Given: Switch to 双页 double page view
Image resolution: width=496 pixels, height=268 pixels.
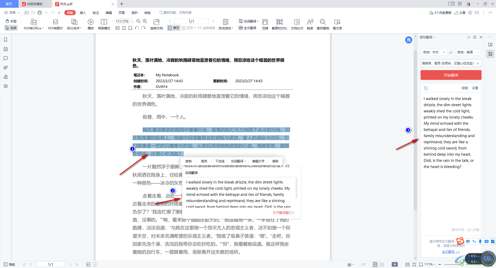Looking at the screenshot, I should 188,28.
